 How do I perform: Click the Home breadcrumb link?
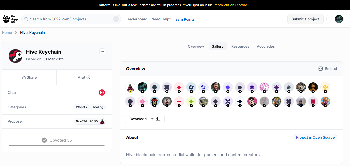point(7,33)
